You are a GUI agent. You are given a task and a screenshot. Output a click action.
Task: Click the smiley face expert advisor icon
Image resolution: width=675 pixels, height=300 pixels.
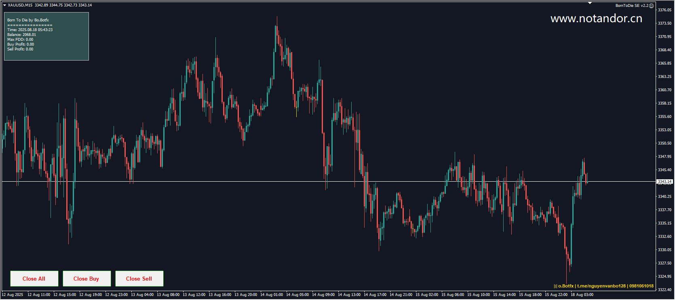coord(651,6)
